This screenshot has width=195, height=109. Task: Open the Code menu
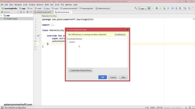tap(25, 5)
